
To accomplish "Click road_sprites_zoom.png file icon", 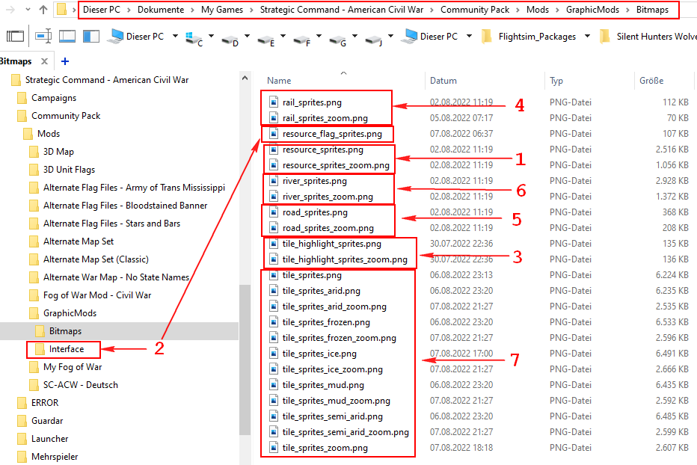I will click(274, 228).
